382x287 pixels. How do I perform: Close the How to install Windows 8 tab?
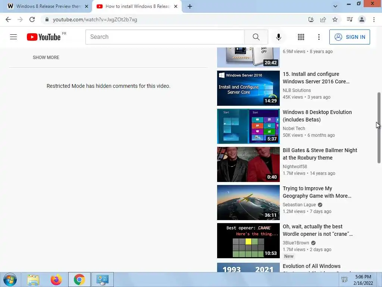coord(176,6)
